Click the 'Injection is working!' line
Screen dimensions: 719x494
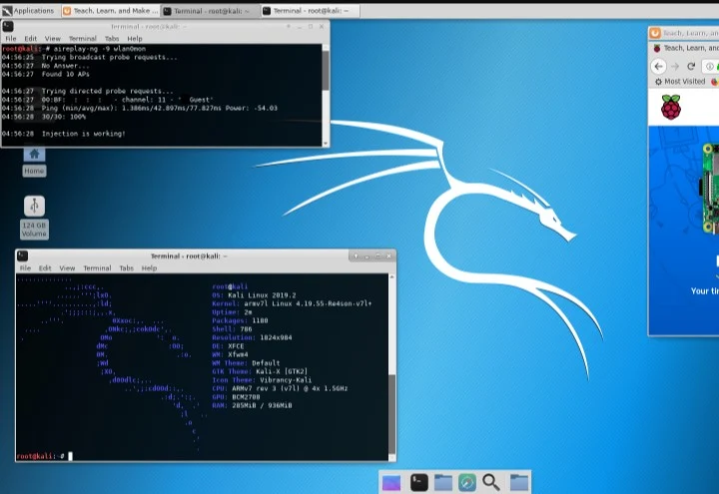tap(83, 134)
